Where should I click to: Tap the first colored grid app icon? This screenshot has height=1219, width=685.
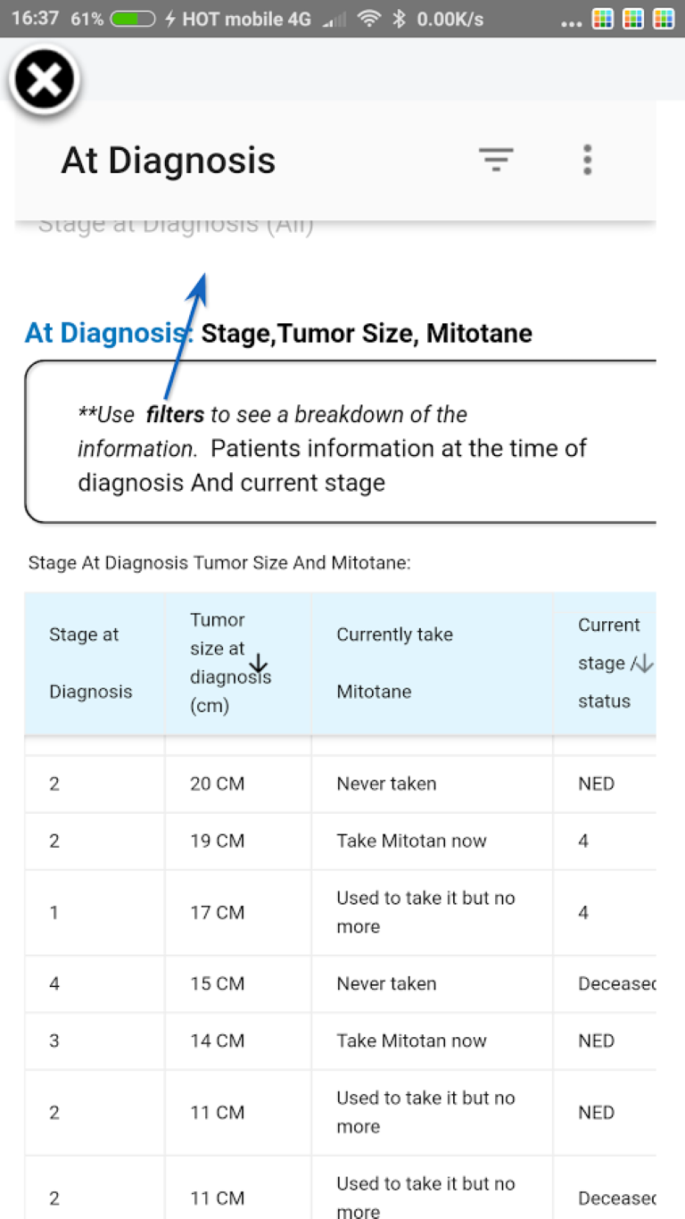point(604,19)
